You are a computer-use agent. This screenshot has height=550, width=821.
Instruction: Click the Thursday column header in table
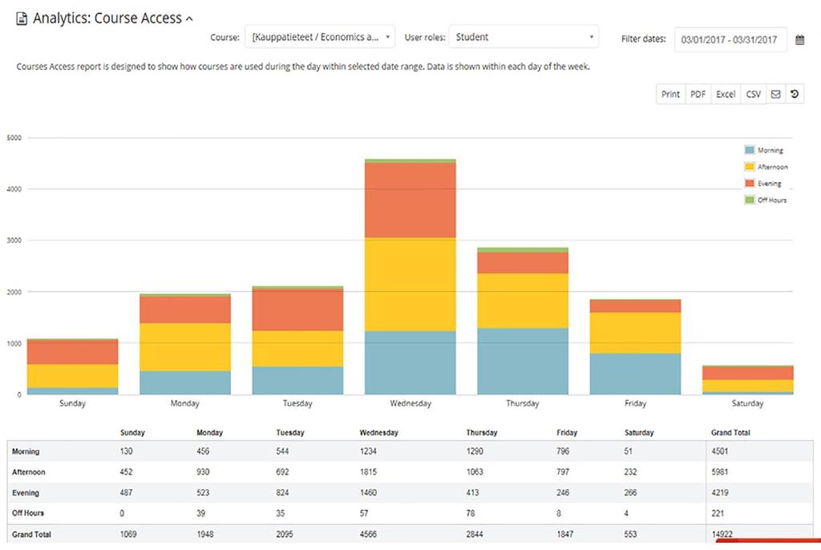coord(482,433)
